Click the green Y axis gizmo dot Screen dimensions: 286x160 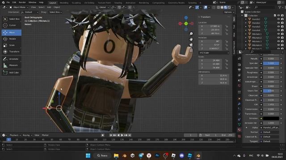click(186, 24)
